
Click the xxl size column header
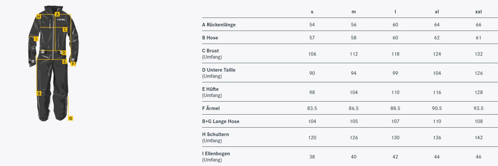coord(478,12)
